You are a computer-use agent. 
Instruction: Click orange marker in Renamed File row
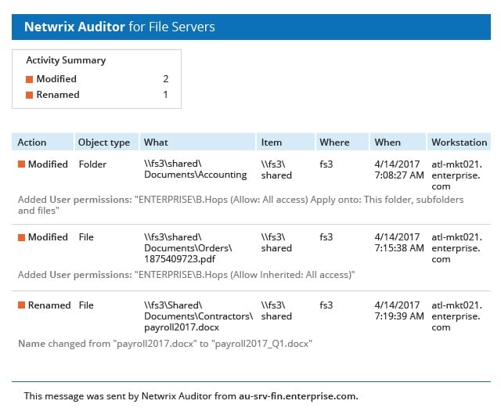pos(21,305)
